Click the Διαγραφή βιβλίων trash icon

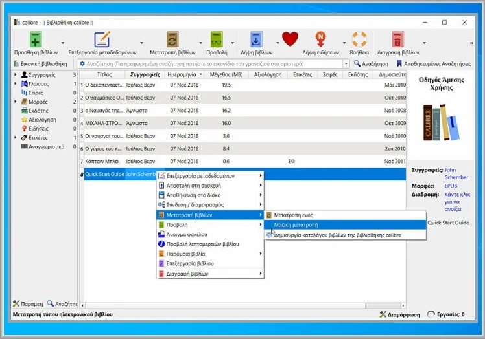pos(397,39)
